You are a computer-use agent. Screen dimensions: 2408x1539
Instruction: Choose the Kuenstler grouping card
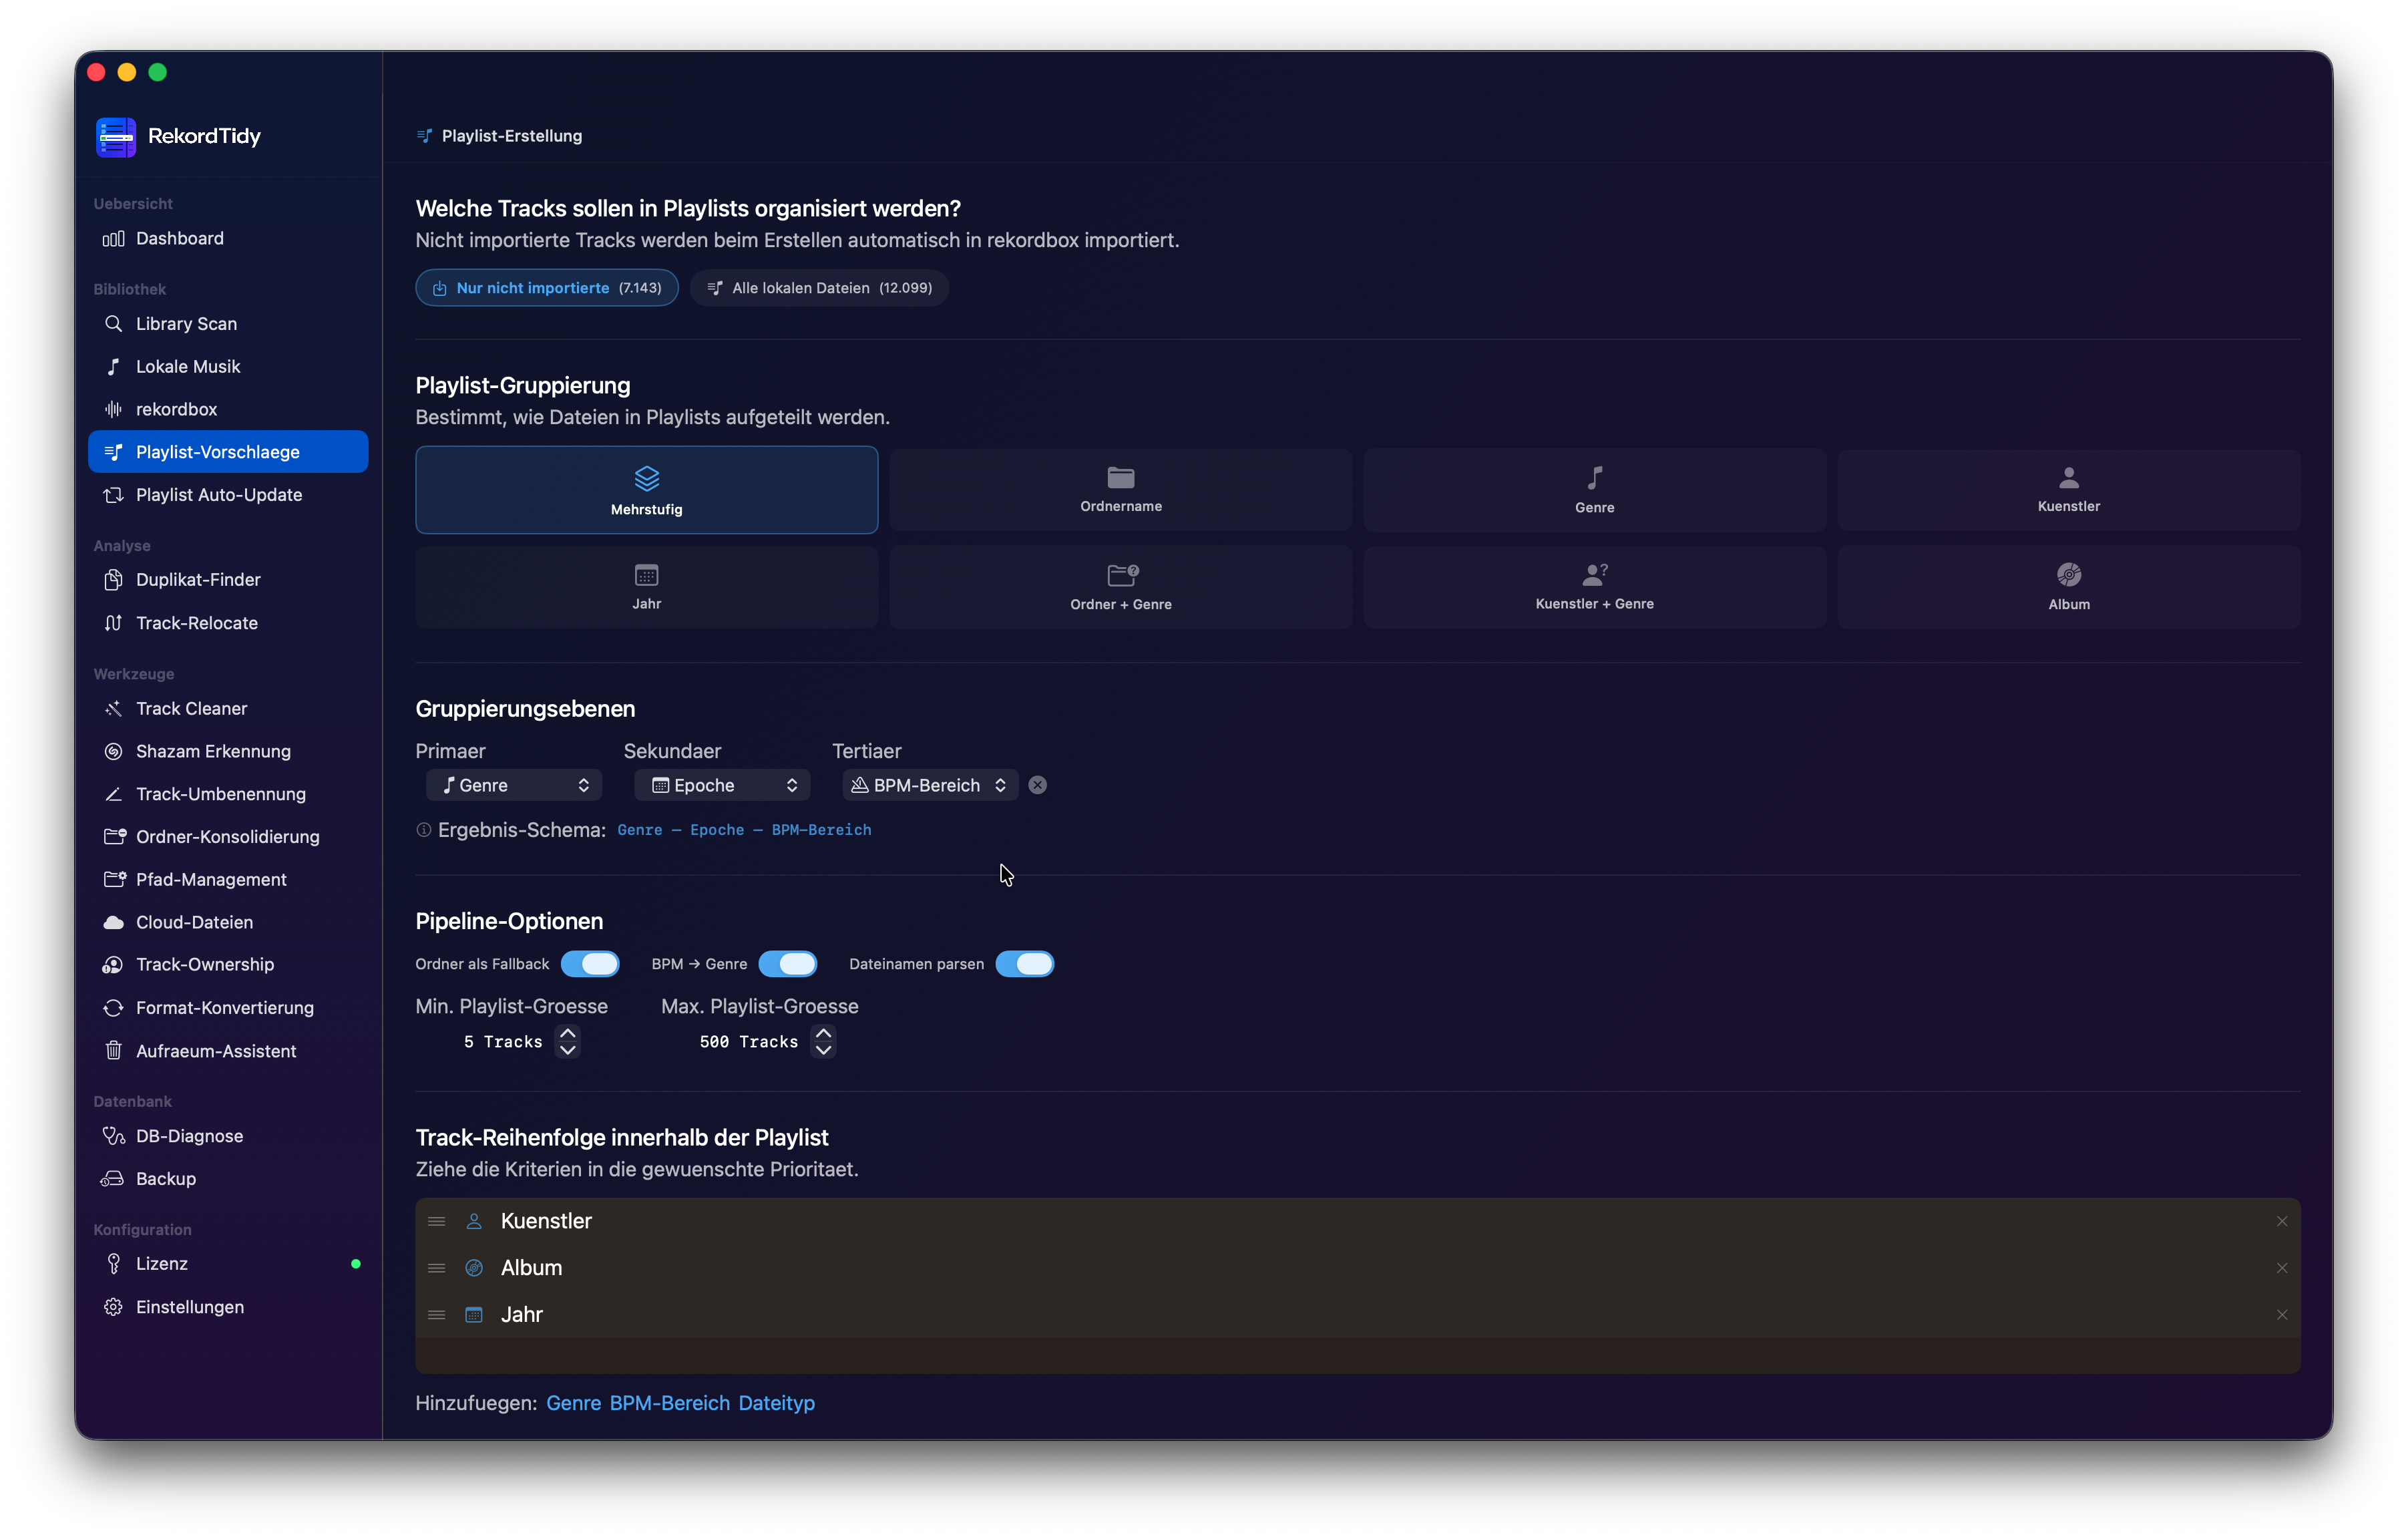click(x=2069, y=490)
